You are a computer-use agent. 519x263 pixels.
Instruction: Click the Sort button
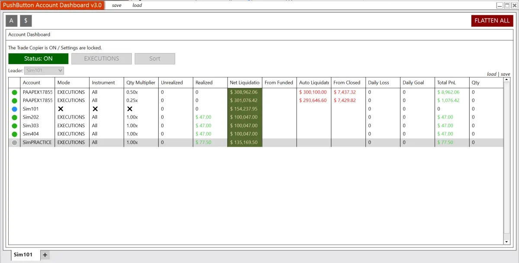click(155, 59)
